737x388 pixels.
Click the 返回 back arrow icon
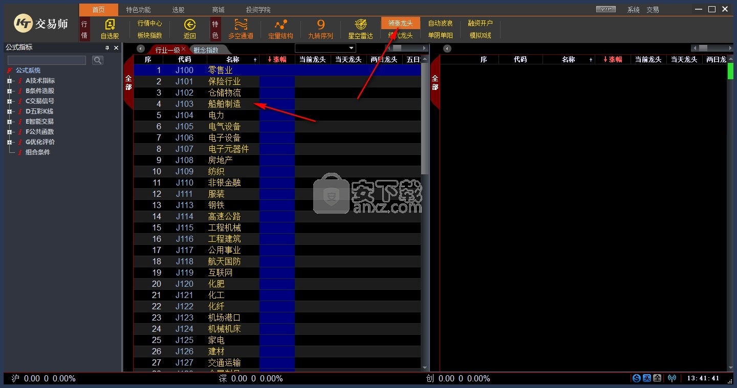point(190,25)
